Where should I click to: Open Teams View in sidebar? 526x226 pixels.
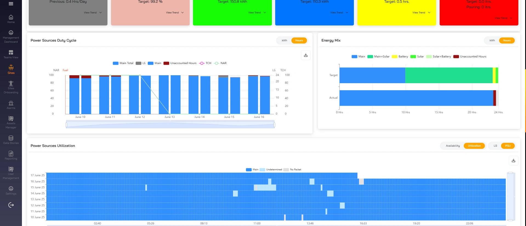[11, 54]
